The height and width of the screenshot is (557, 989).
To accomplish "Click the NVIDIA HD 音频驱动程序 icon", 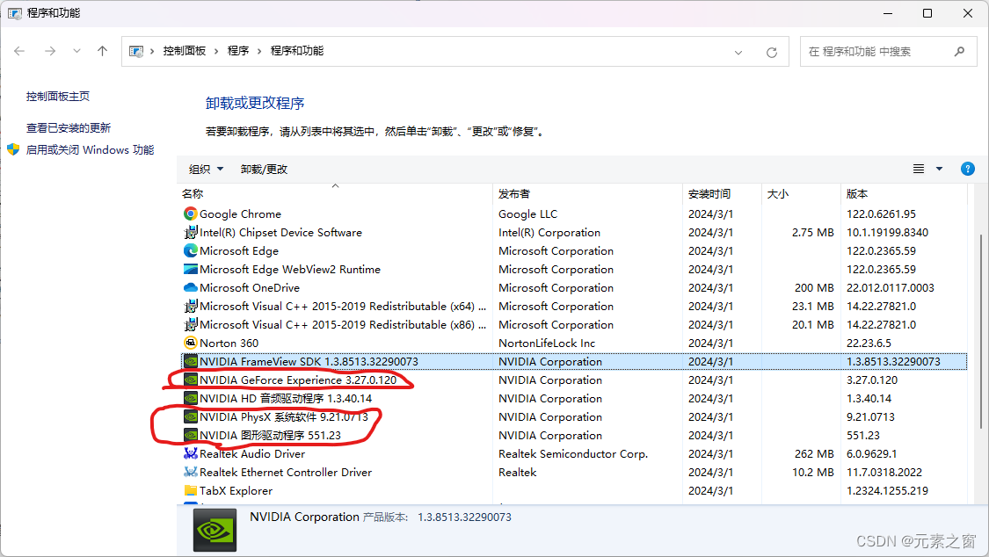I will (x=191, y=398).
